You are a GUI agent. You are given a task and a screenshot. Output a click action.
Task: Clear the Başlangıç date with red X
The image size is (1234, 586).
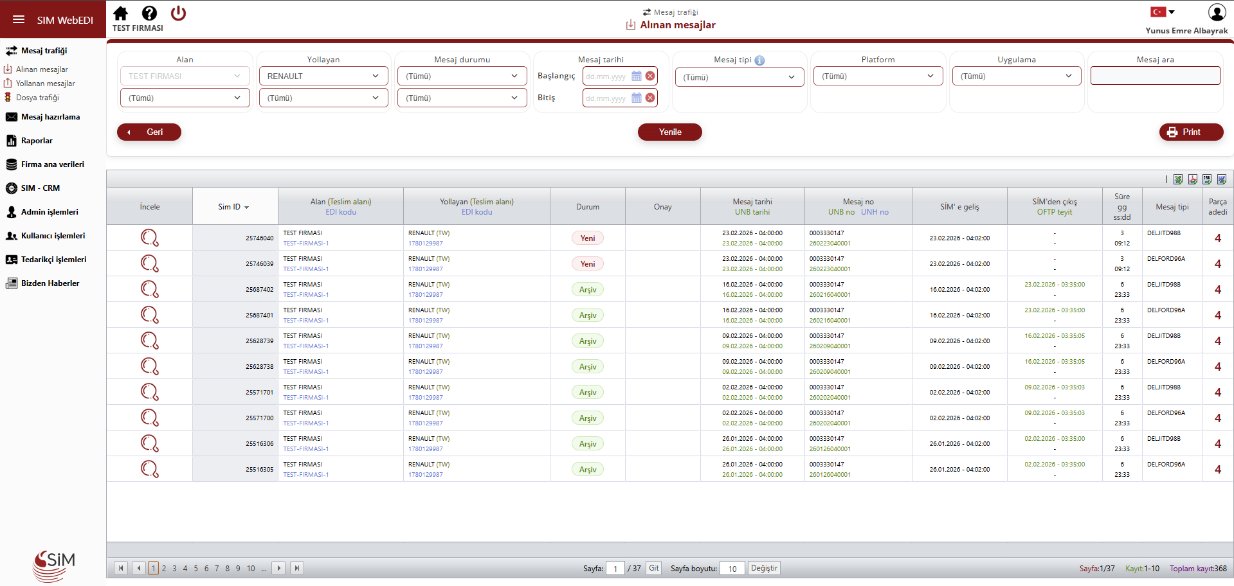click(x=650, y=76)
